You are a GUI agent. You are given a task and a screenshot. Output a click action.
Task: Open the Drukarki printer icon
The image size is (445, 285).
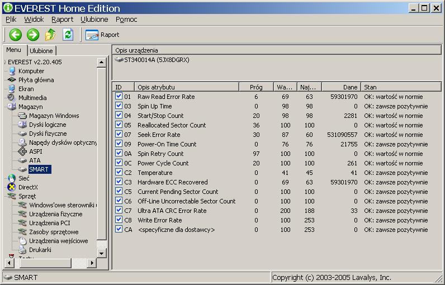pyautogui.click(x=22, y=250)
